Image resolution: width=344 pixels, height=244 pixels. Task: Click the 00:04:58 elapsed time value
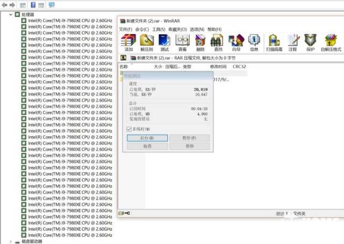199,109
